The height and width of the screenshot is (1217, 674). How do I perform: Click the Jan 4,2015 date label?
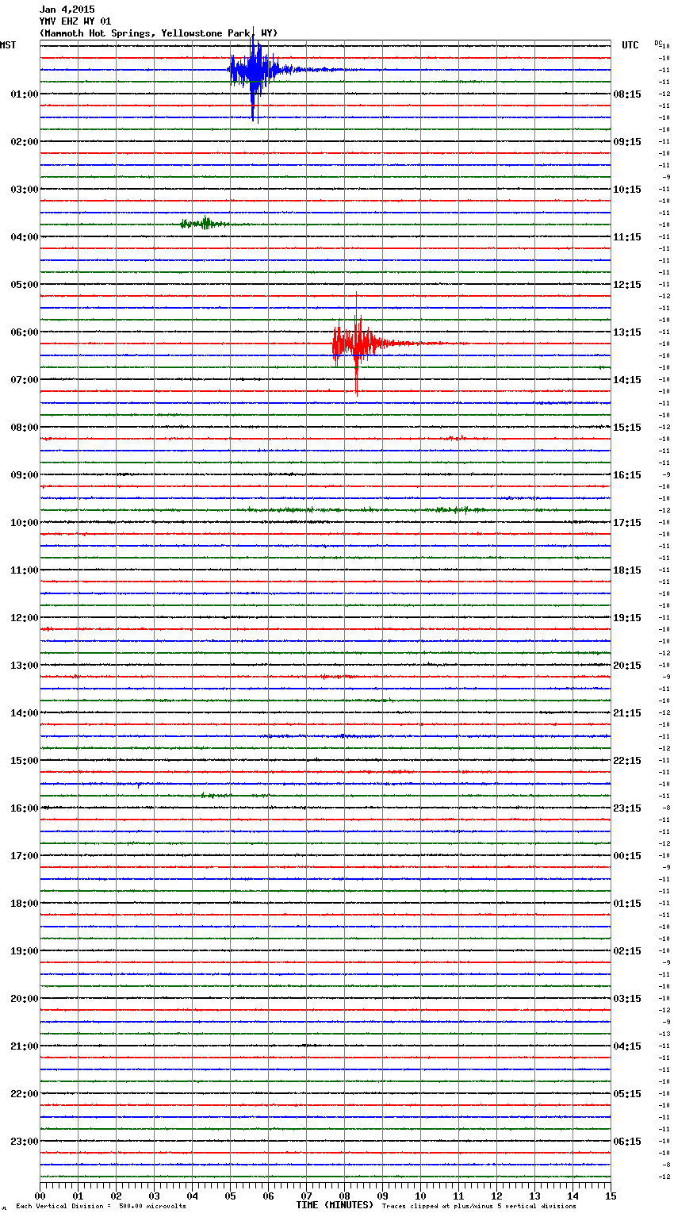[67, 10]
